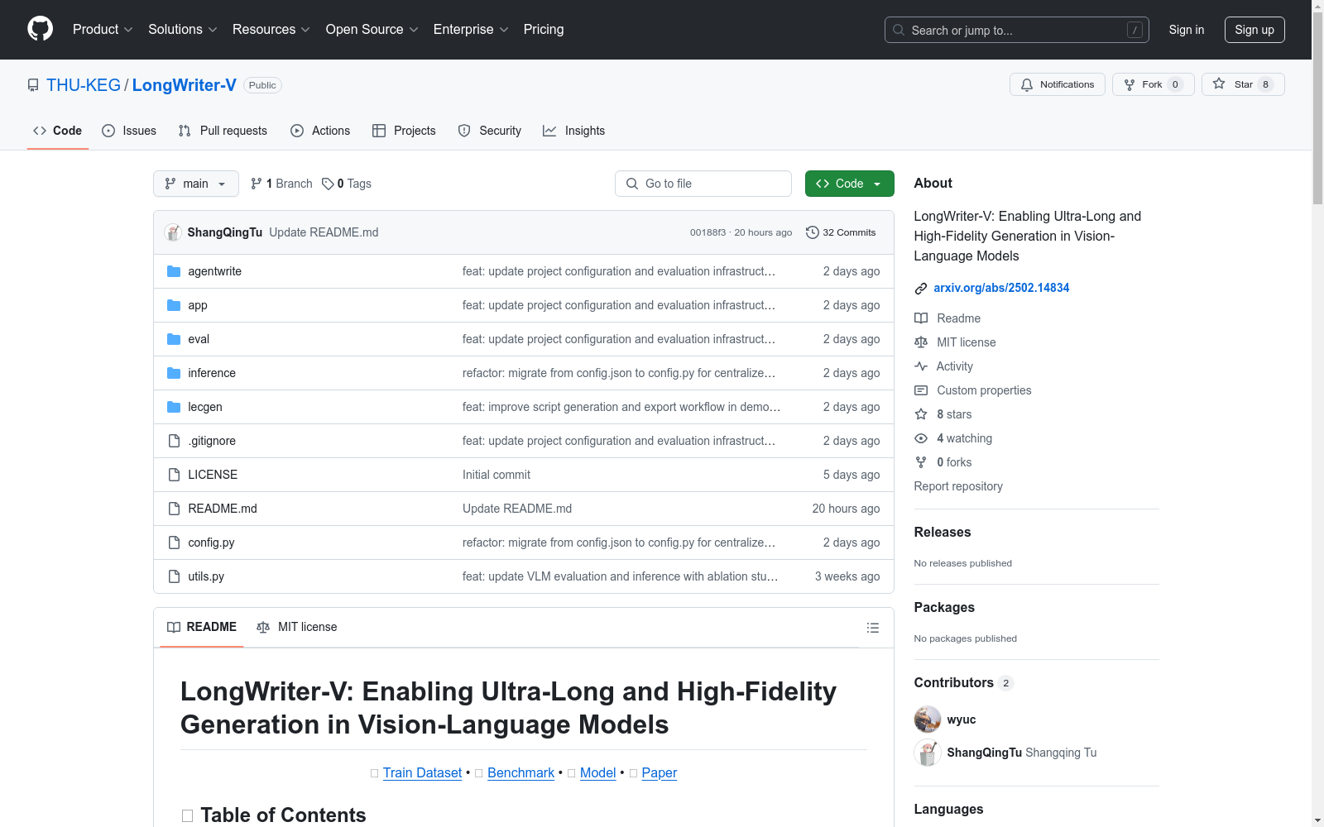The width and height of the screenshot is (1324, 827).
Task: Click ShangQingTu avatar in Contributors
Action: pos(928,753)
